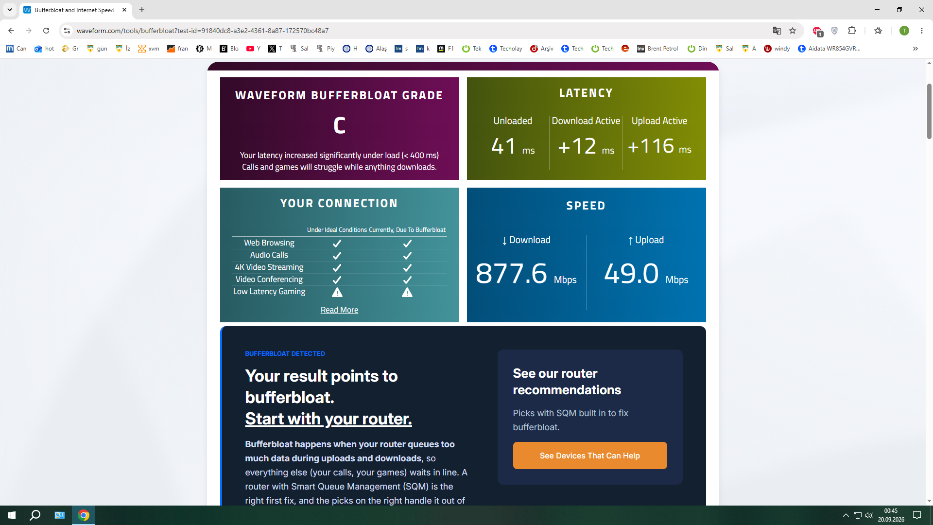Open the volume control tray icon
The width and height of the screenshot is (933, 525).
click(869, 515)
